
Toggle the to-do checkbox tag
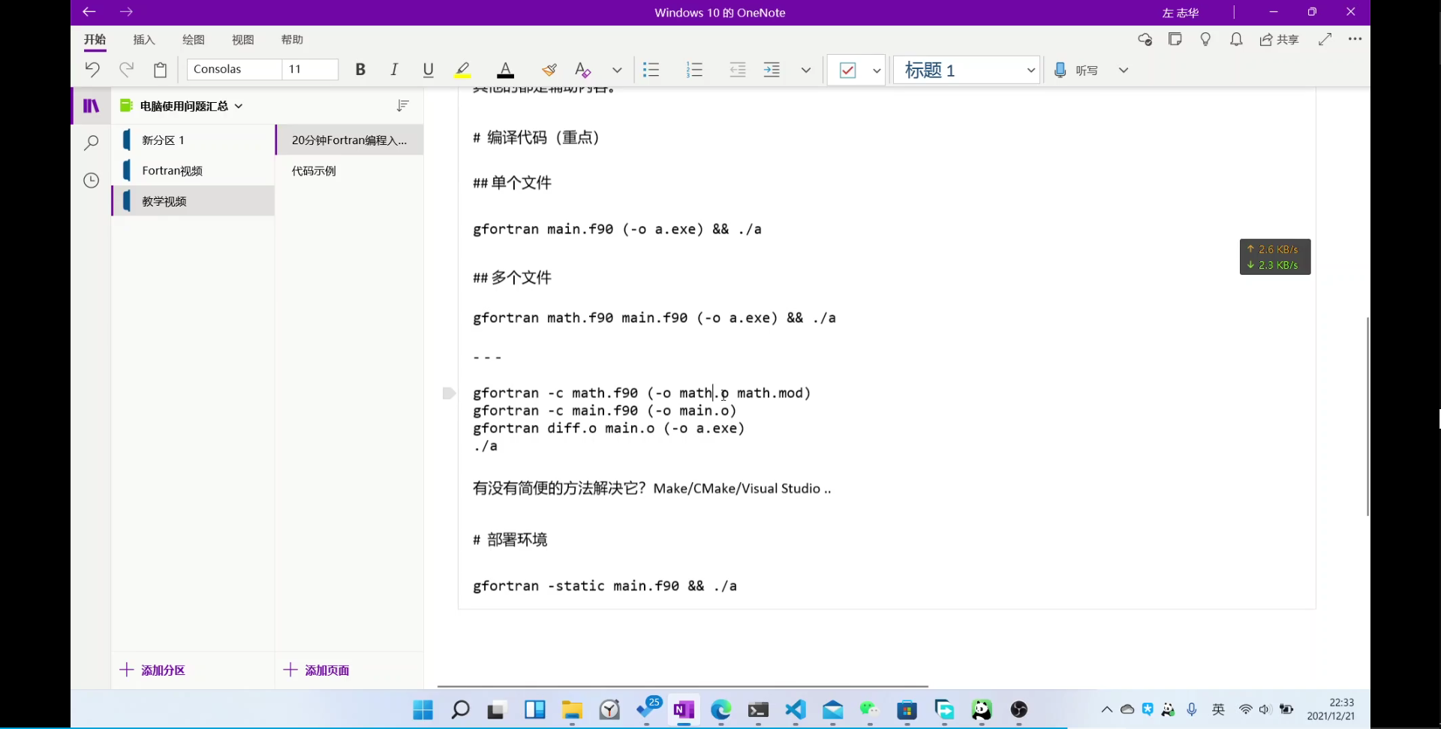pyautogui.click(x=847, y=70)
